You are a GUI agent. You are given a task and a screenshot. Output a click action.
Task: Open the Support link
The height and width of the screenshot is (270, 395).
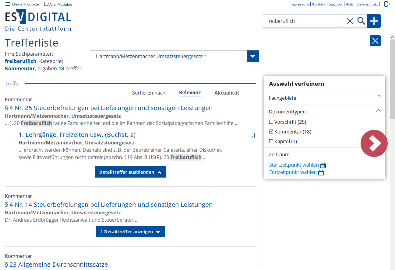tap(336, 4)
